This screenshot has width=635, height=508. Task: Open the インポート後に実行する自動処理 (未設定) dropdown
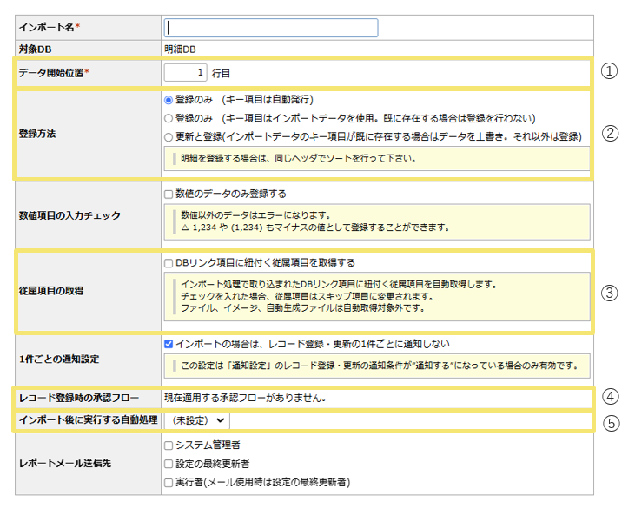click(x=196, y=420)
